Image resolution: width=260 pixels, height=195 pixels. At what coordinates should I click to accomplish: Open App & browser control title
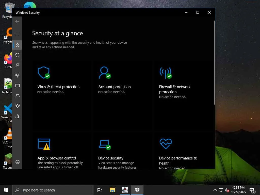click(57, 158)
